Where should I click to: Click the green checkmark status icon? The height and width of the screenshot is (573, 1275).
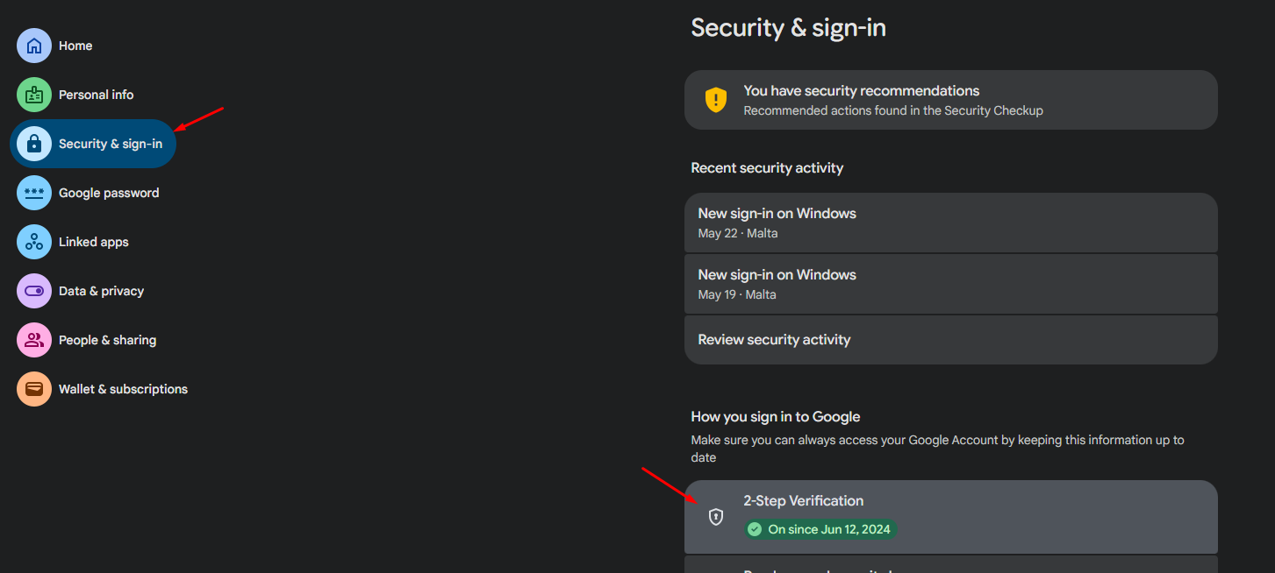click(754, 529)
